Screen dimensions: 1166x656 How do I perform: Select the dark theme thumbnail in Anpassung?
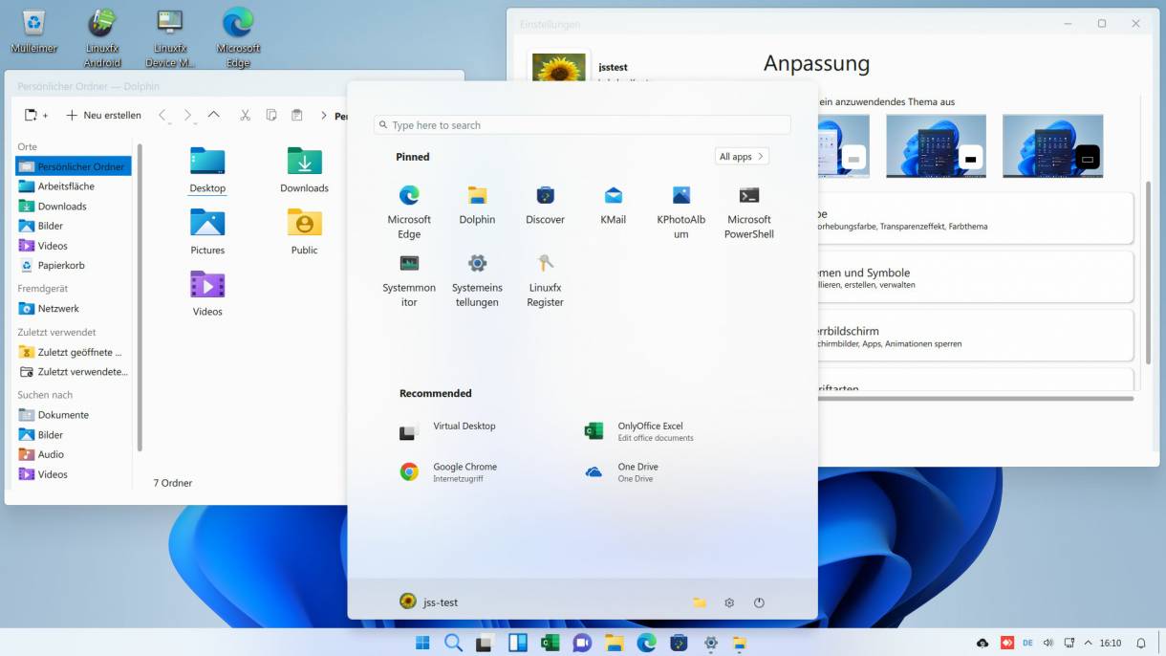pyautogui.click(x=1052, y=145)
